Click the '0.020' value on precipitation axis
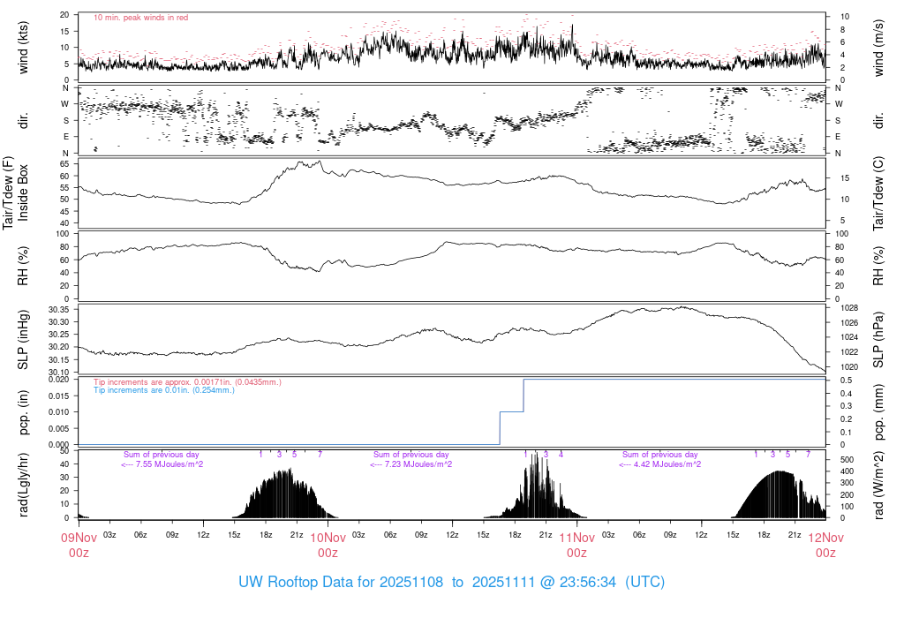Screen dimensions: 904x618 coord(59,380)
